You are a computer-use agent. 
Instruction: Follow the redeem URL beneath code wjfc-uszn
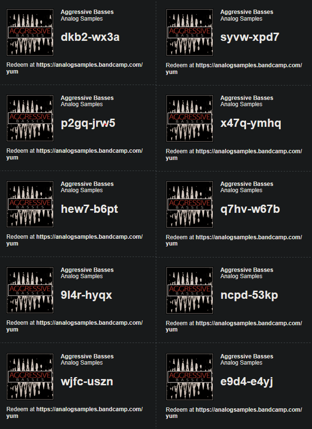point(89,409)
